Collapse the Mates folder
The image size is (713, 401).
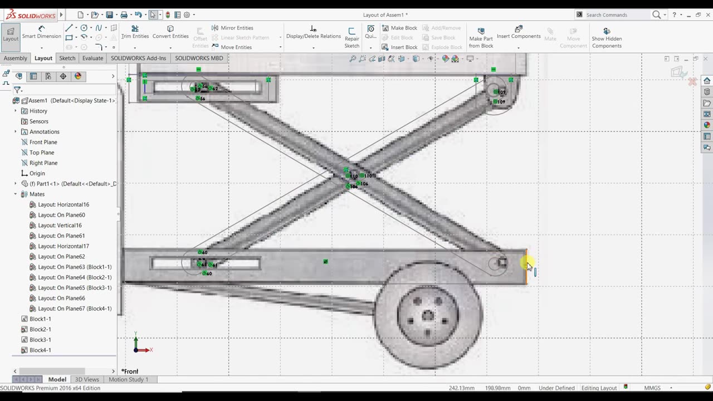click(x=16, y=194)
